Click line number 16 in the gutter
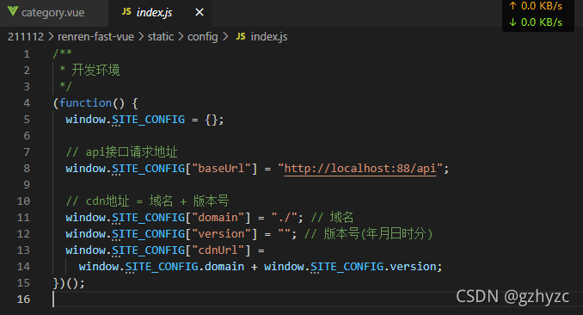The image size is (583, 315). click(23, 300)
